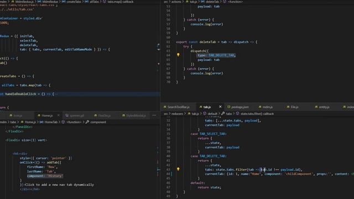The image size is (354, 199).
Task: Open the spinner.gif editor tab
Action: pos(77,116)
